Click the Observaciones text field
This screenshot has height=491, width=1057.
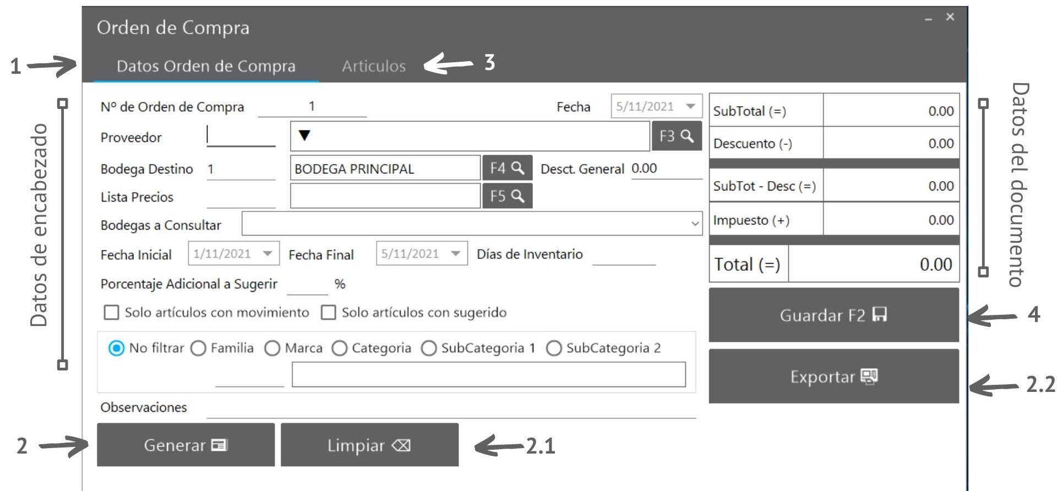click(x=450, y=408)
